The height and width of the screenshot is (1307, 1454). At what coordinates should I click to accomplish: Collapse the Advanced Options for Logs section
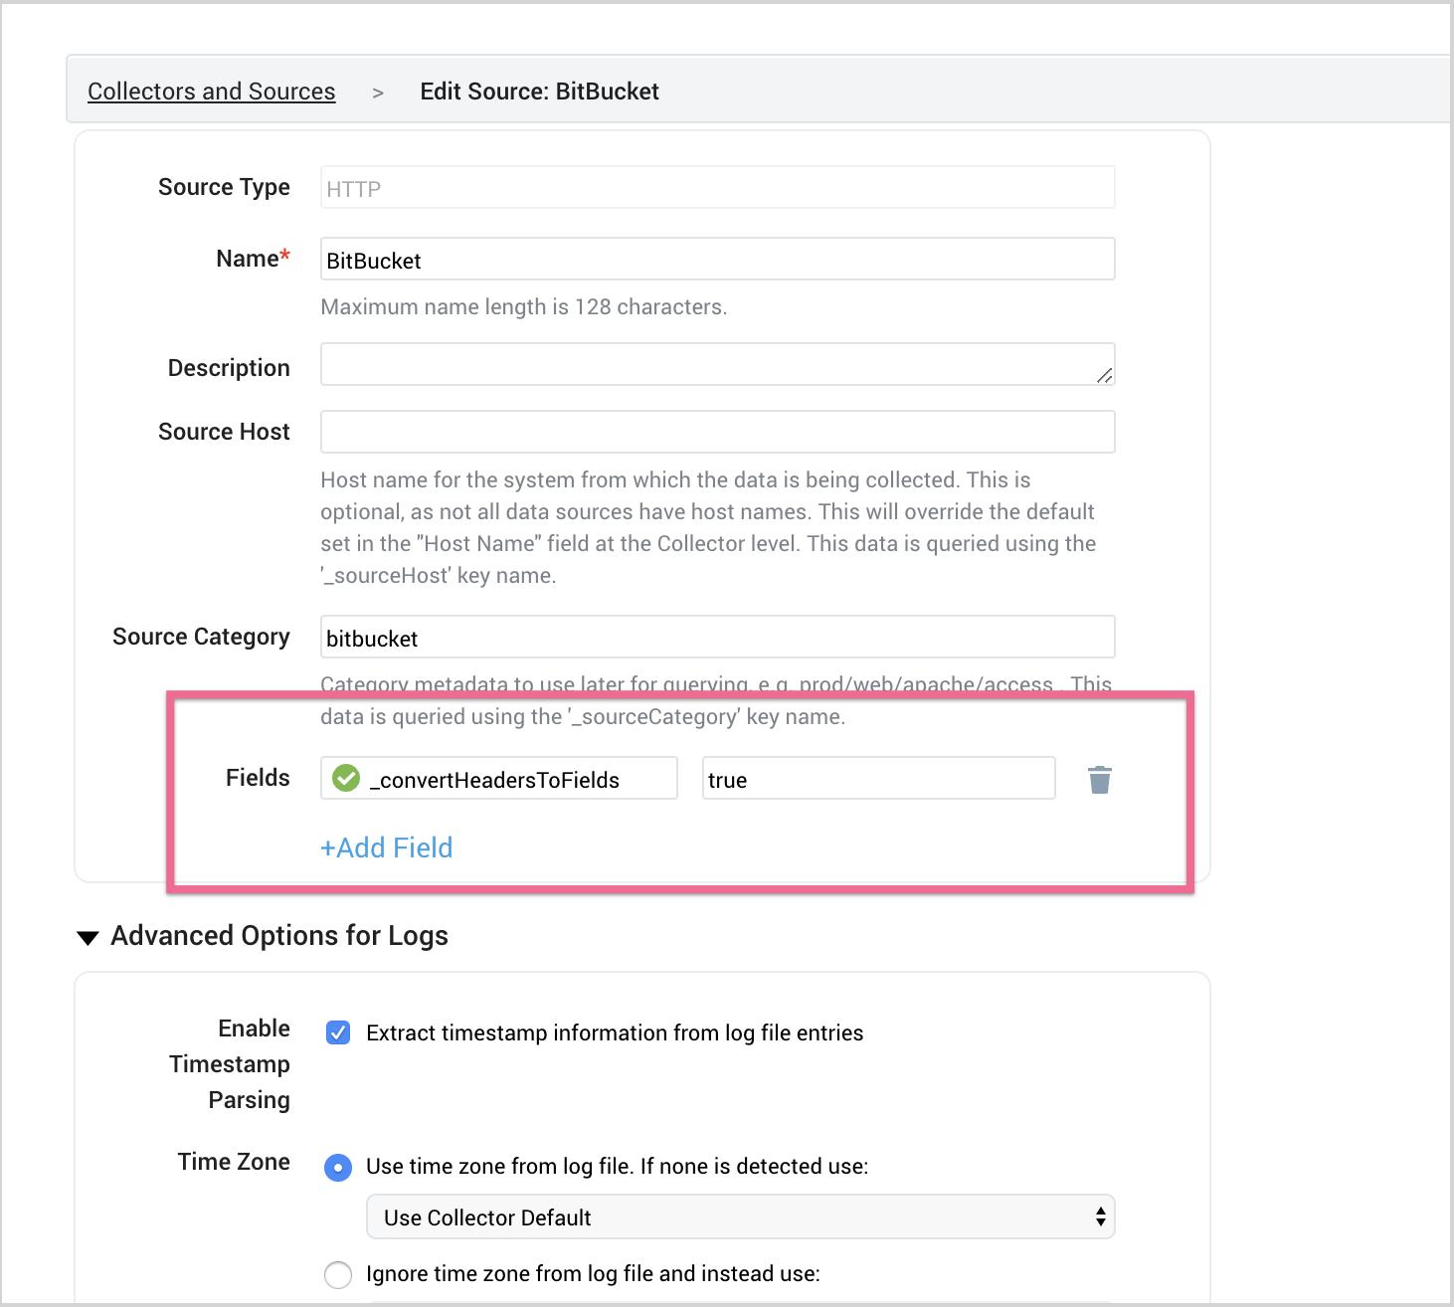click(x=88, y=936)
